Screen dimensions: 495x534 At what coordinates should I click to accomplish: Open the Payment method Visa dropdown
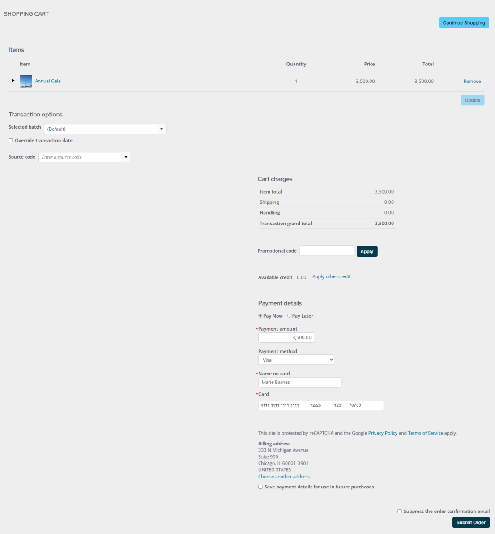tap(296, 360)
